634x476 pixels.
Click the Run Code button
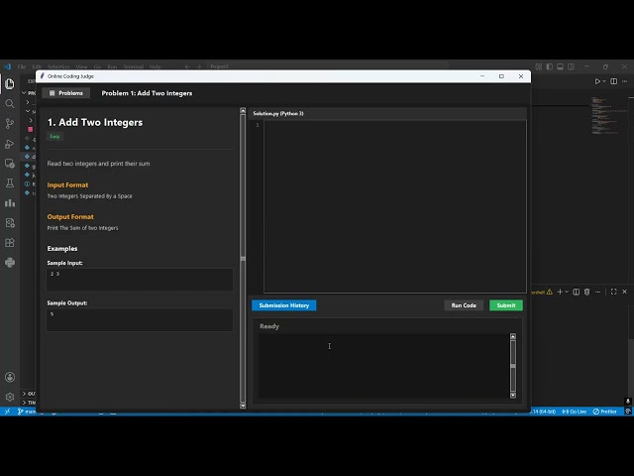[464, 305]
